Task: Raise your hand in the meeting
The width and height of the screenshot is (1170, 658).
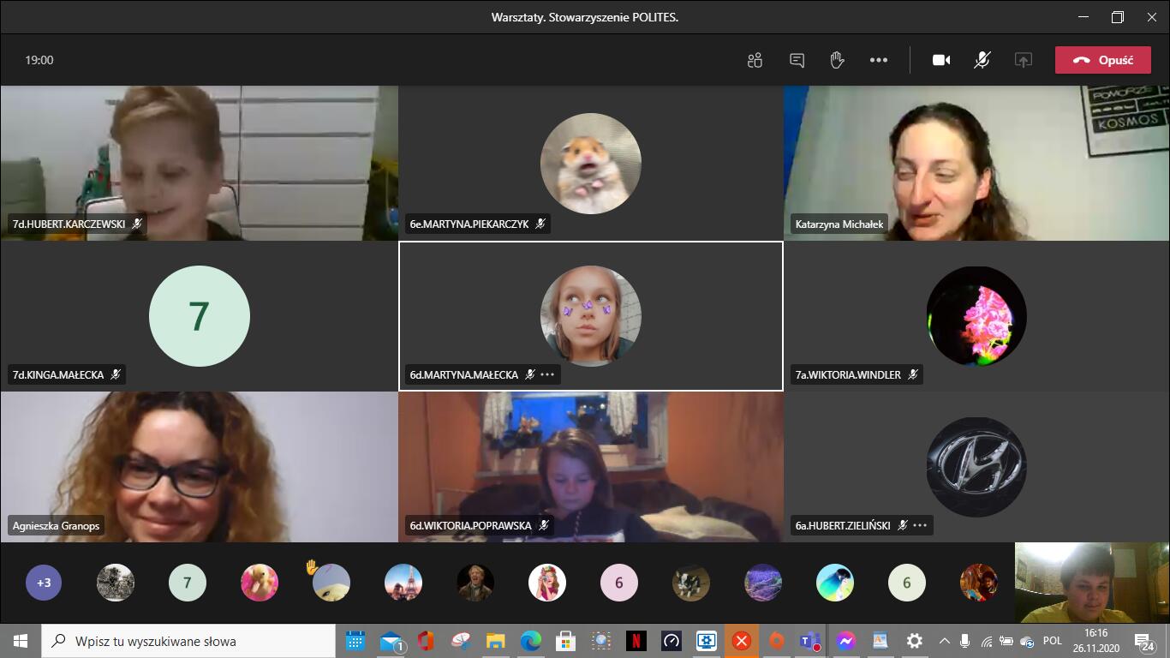Action: coord(838,60)
